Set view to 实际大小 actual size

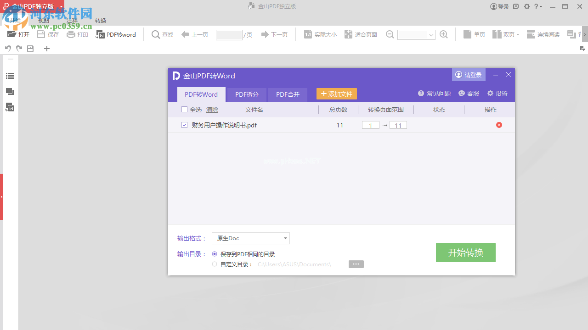(x=320, y=34)
